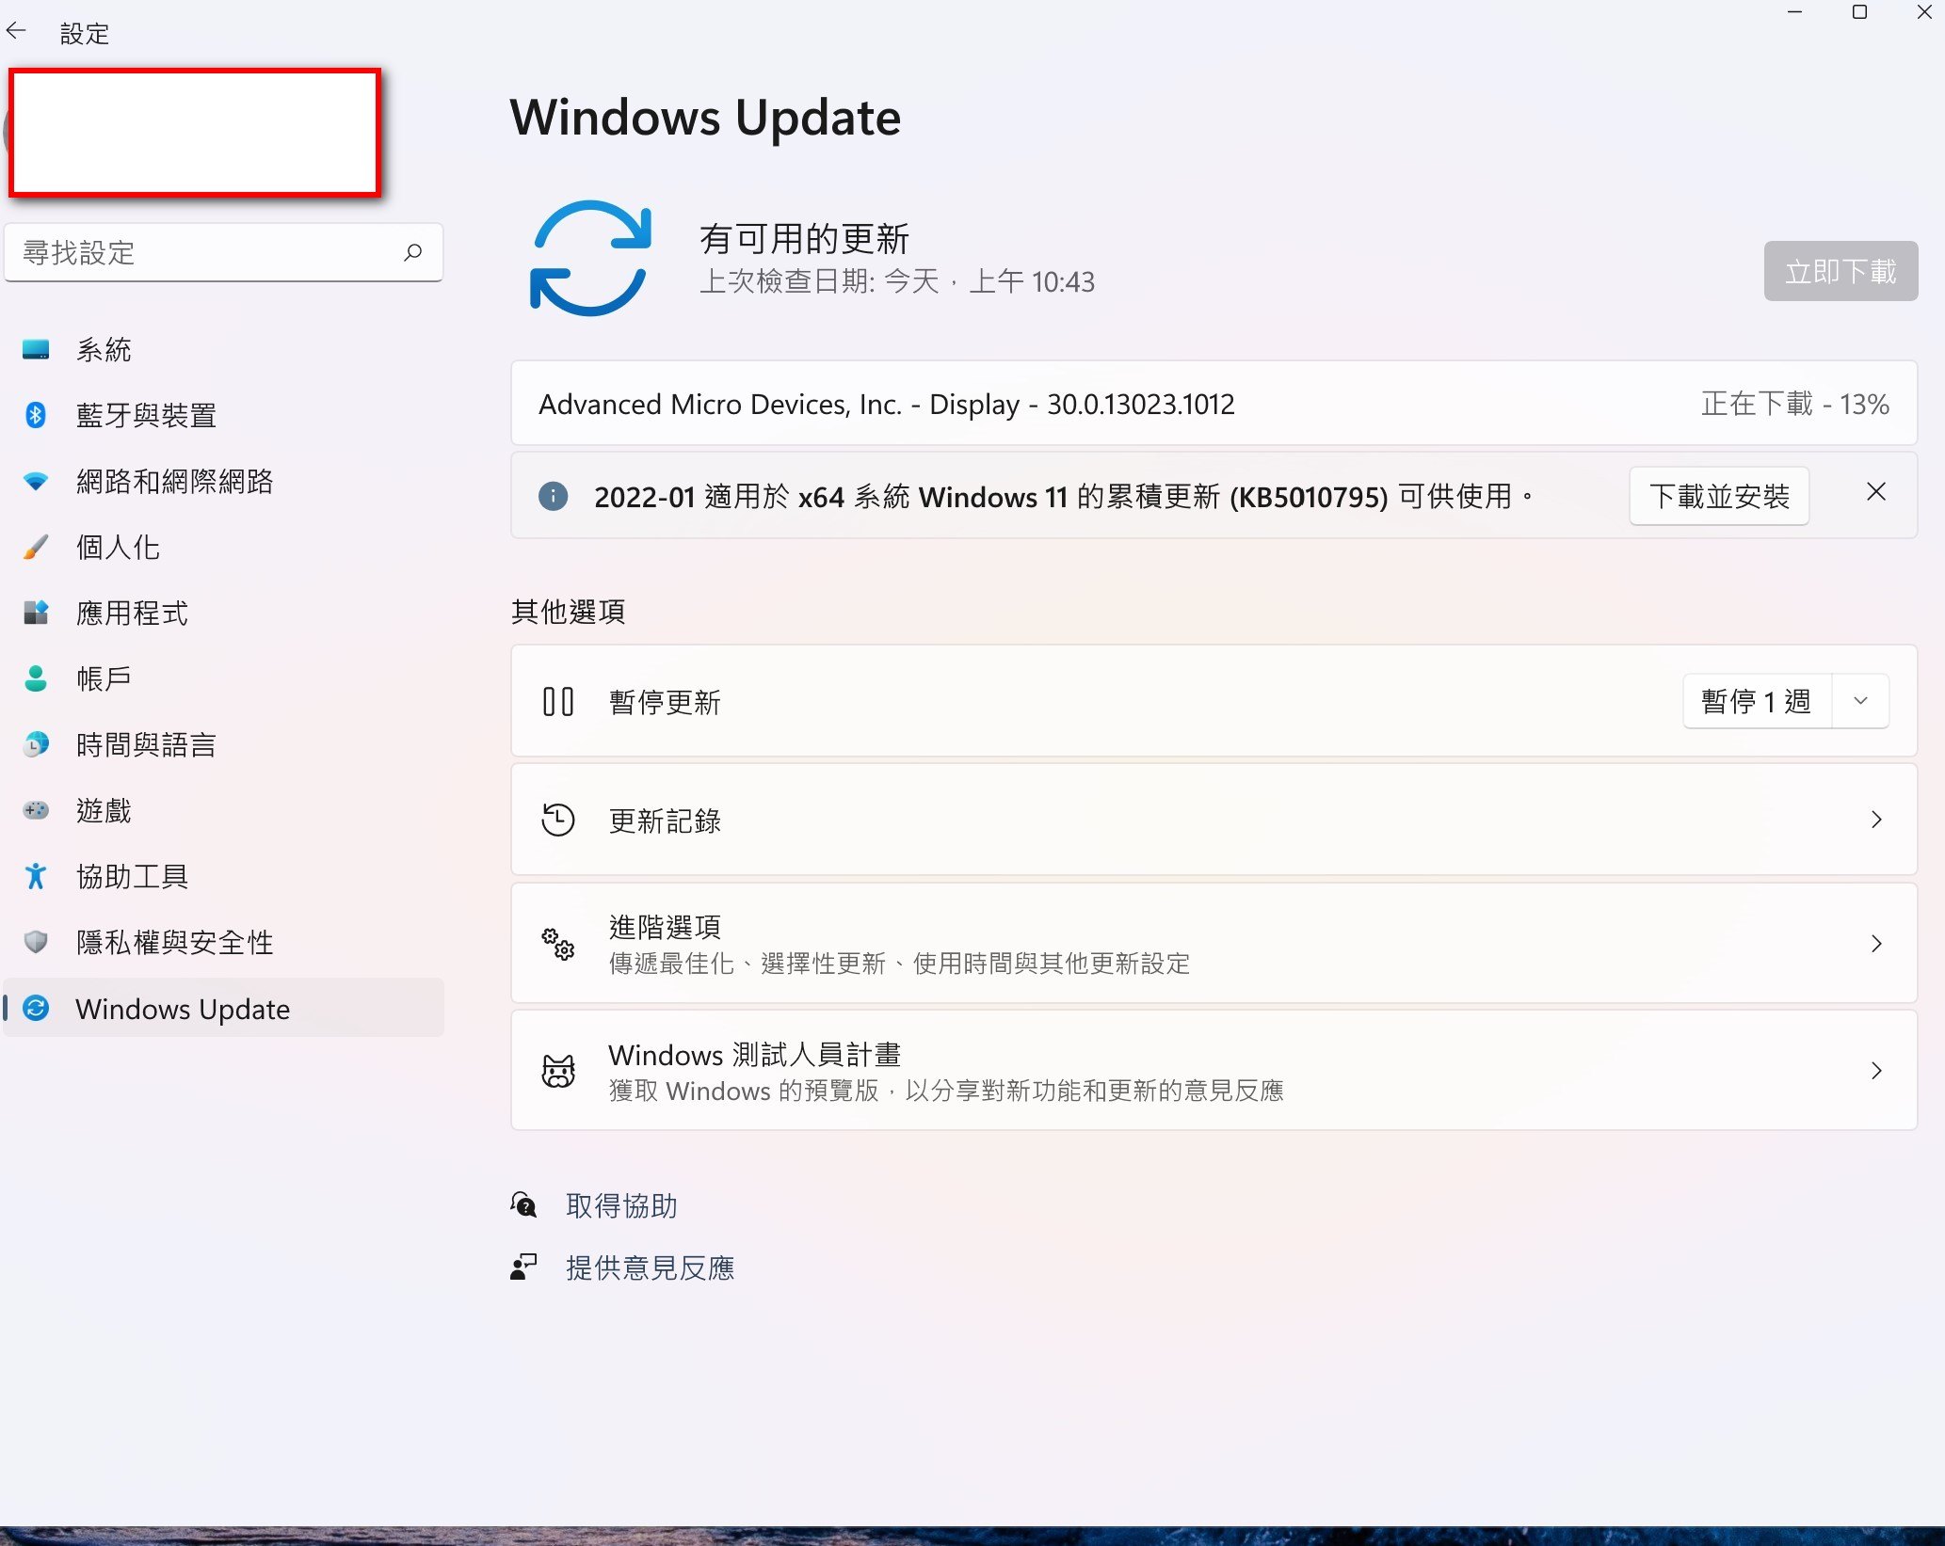Click the globe clock icon for 時間與語言

click(36, 744)
